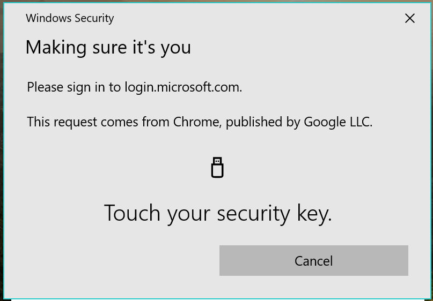Click the word "Please" in the sign-in message

point(45,87)
